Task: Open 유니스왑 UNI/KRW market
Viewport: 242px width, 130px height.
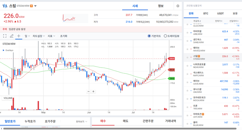Action: [213, 91]
